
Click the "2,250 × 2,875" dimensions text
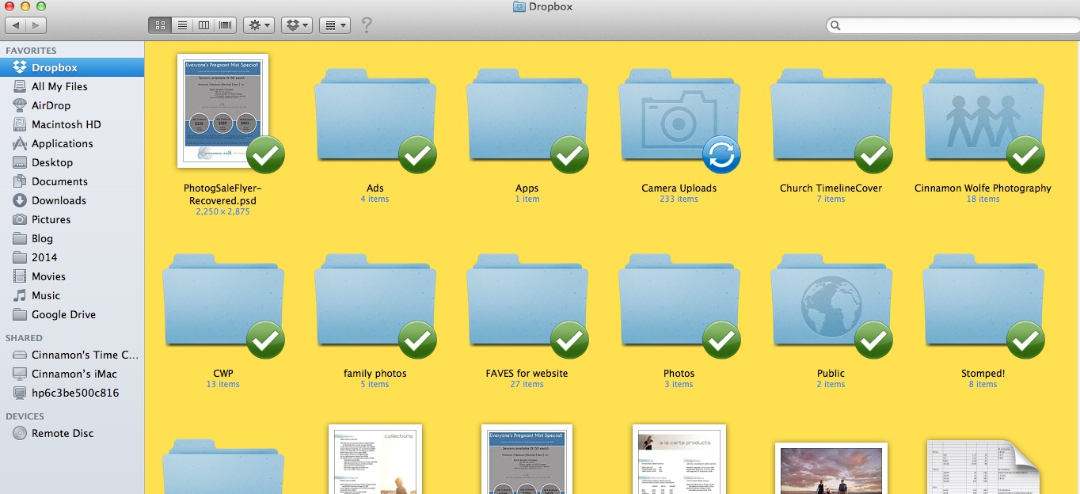point(222,212)
